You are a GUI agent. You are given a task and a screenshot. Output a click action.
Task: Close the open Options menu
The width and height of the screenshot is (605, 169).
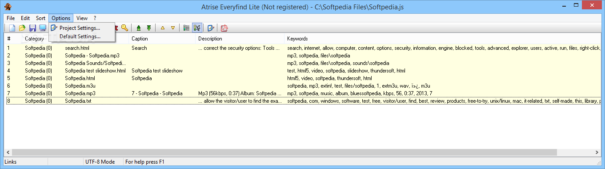coord(61,18)
